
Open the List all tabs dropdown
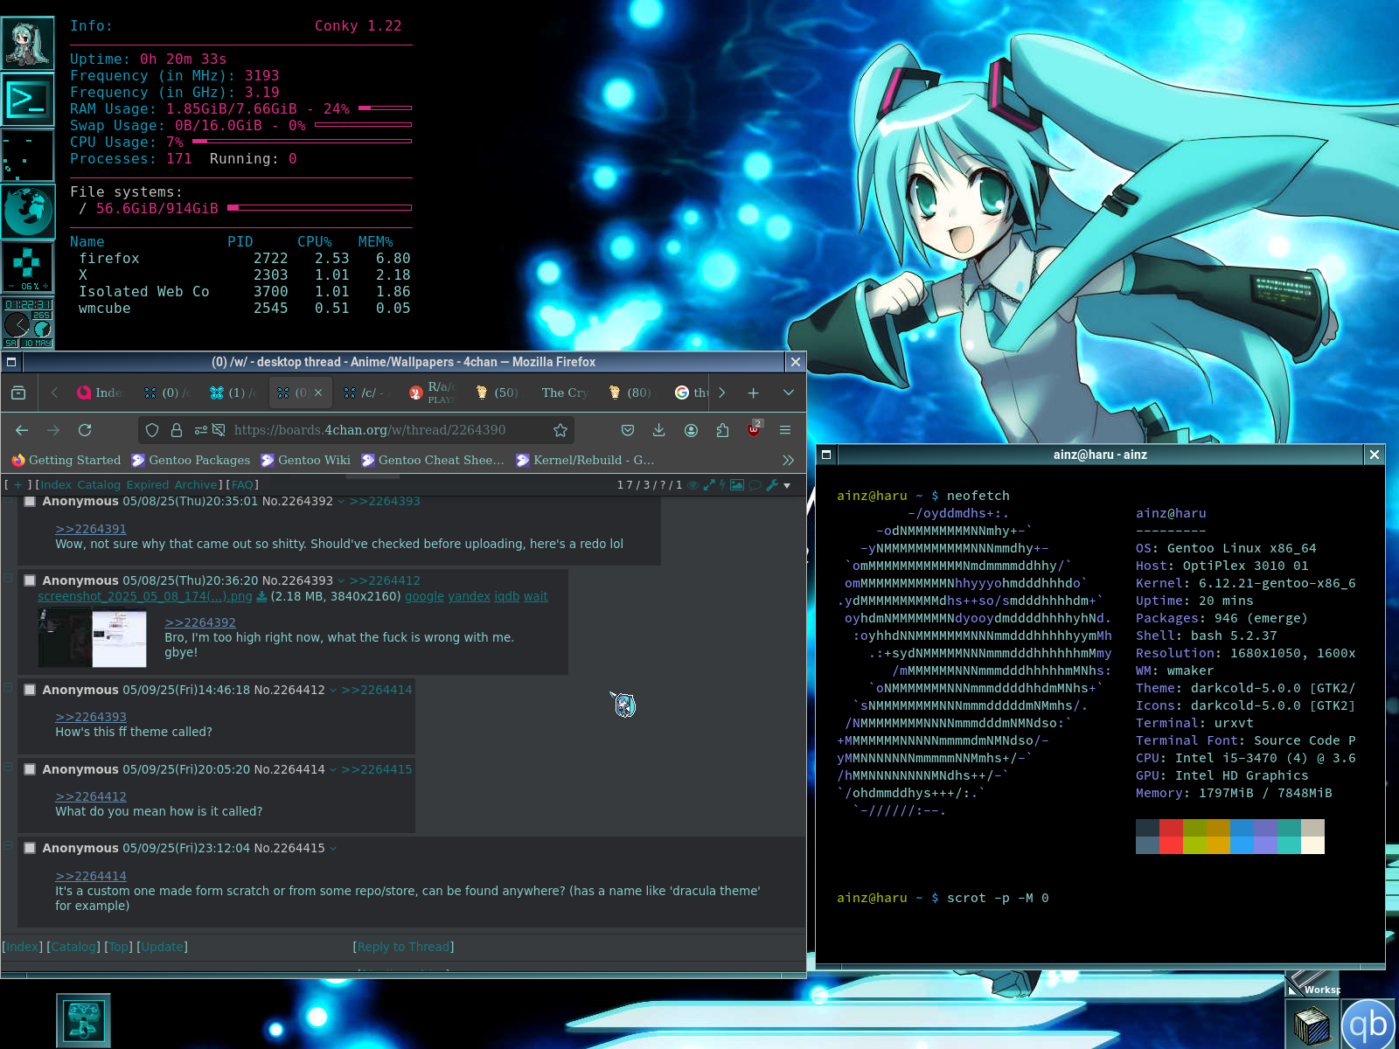tap(789, 393)
